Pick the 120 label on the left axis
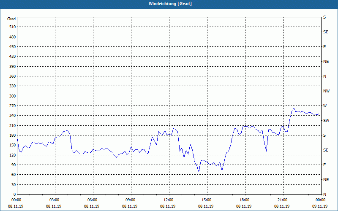This screenshot has width=338, height=211. point(13,155)
